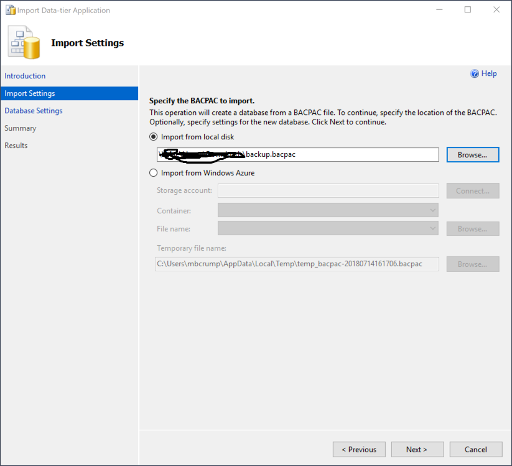Click the Summary step in sidebar

point(21,128)
